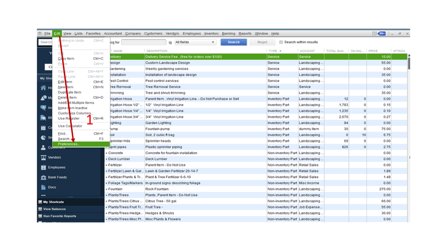This screenshot has height=251, width=446.
Task: Open View Balances section label
Action: (54, 209)
